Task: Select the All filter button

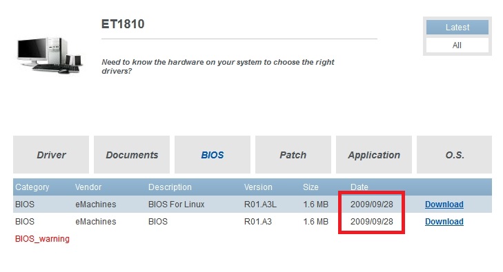Action: pos(457,45)
